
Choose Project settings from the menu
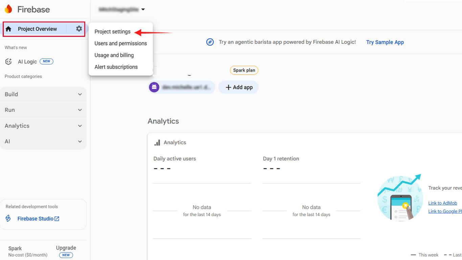click(x=112, y=32)
